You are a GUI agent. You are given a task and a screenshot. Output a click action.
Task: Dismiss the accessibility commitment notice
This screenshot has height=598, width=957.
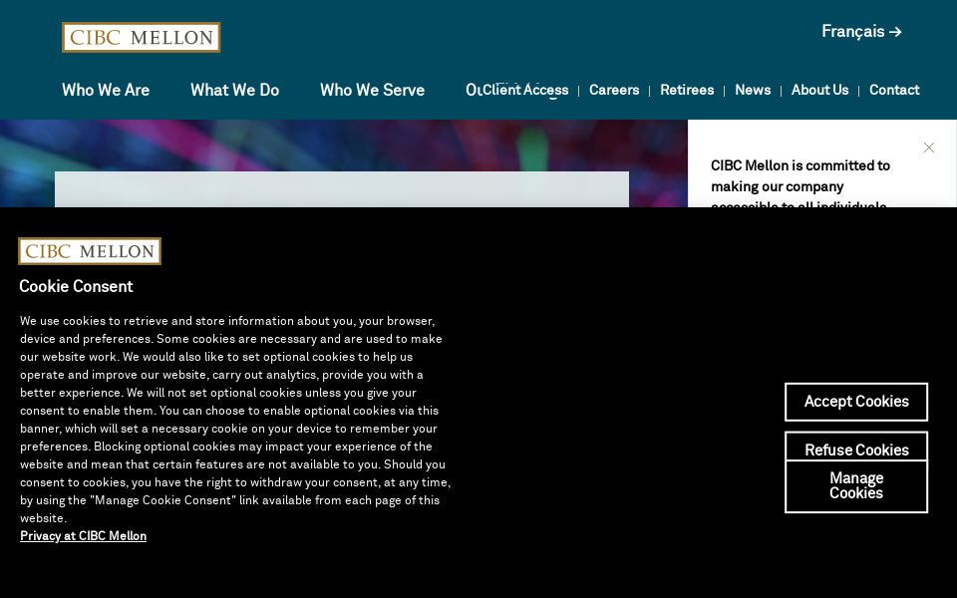click(x=928, y=147)
